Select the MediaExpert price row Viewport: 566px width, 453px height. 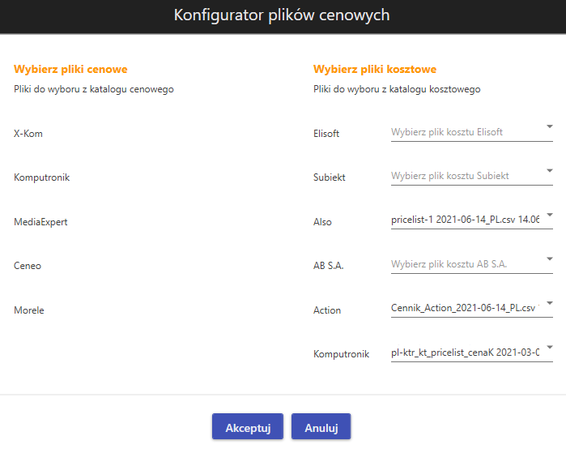click(x=40, y=222)
